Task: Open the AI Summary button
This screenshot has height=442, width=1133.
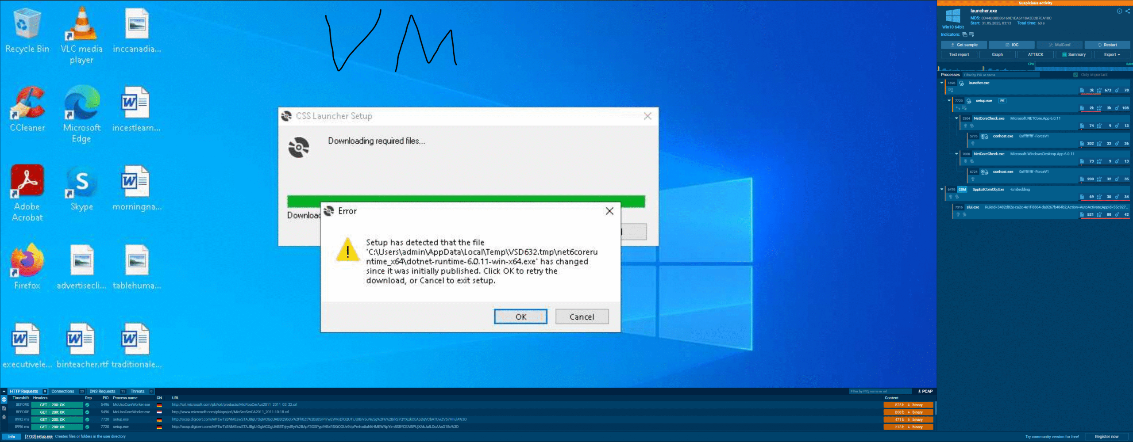Action: coord(1074,55)
